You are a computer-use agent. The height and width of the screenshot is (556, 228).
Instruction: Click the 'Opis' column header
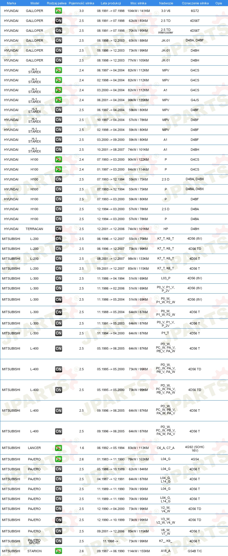tap(219, 3)
